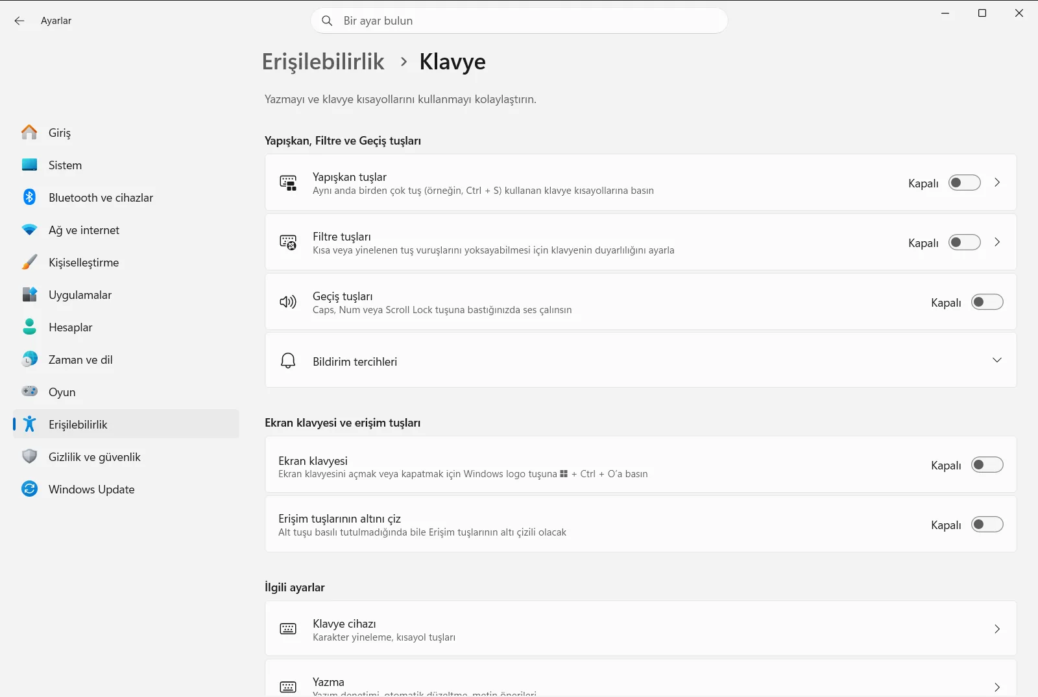The image size is (1038, 697).
Task: Click the Oyun gamepad icon
Action: point(29,391)
